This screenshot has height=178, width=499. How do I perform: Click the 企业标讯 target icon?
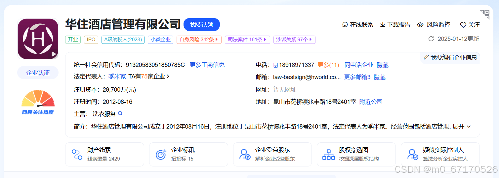(161, 154)
